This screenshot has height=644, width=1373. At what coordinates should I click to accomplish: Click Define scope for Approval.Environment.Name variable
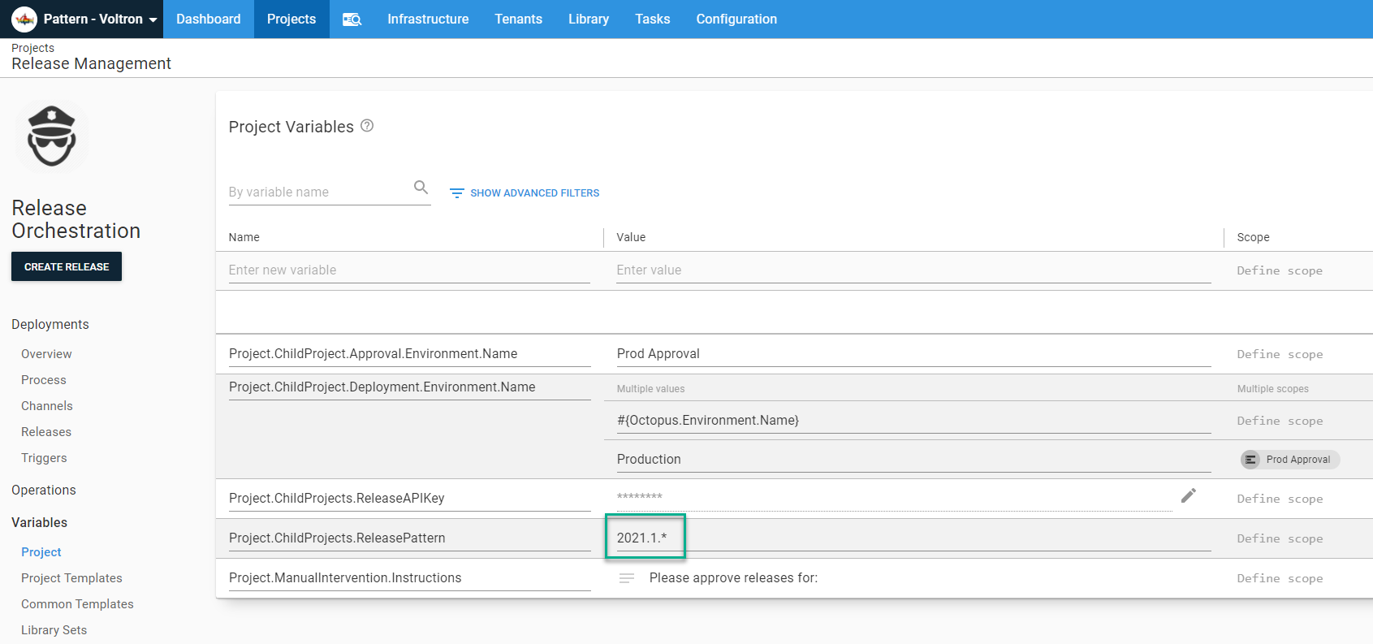tap(1280, 355)
